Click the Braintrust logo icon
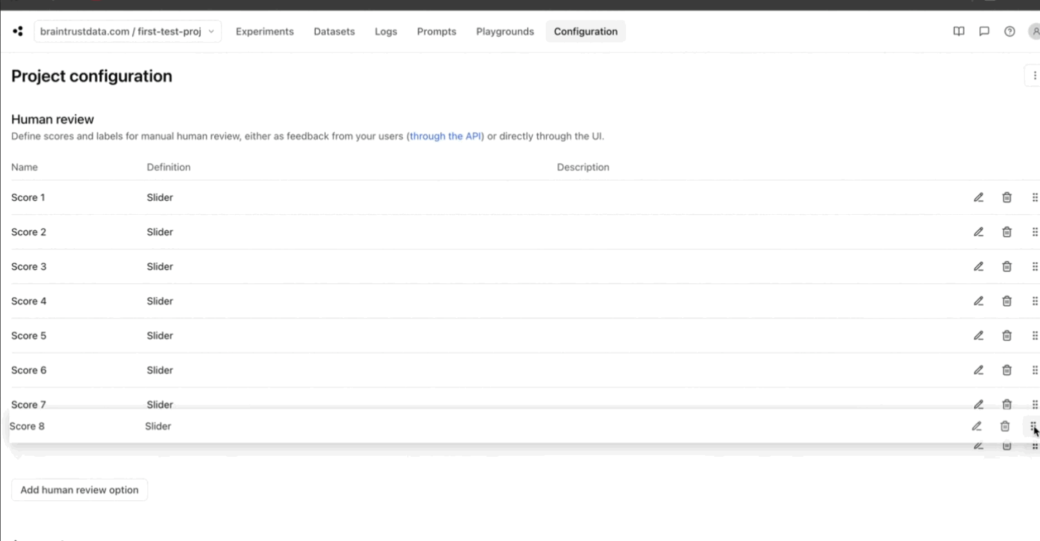This screenshot has width=1040, height=541. click(x=18, y=31)
